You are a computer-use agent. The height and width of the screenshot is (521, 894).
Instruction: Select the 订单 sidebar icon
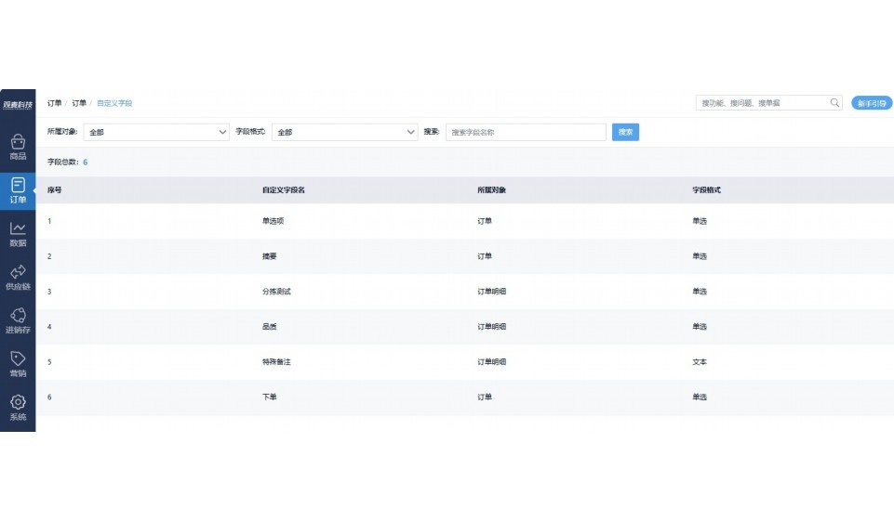pyautogui.click(x=18, y=189)
